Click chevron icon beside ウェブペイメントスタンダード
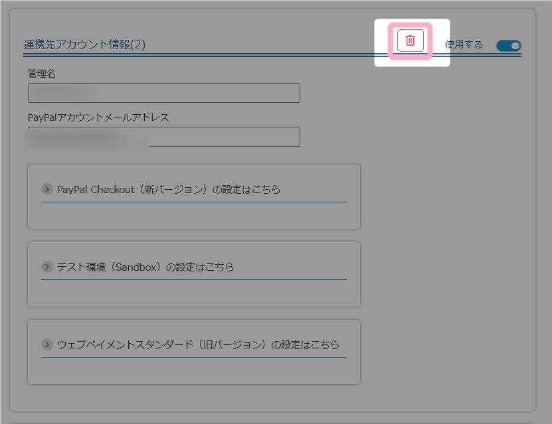Viewport: 552px width, 424px height. pyautogui.click(x=47, y=344)
